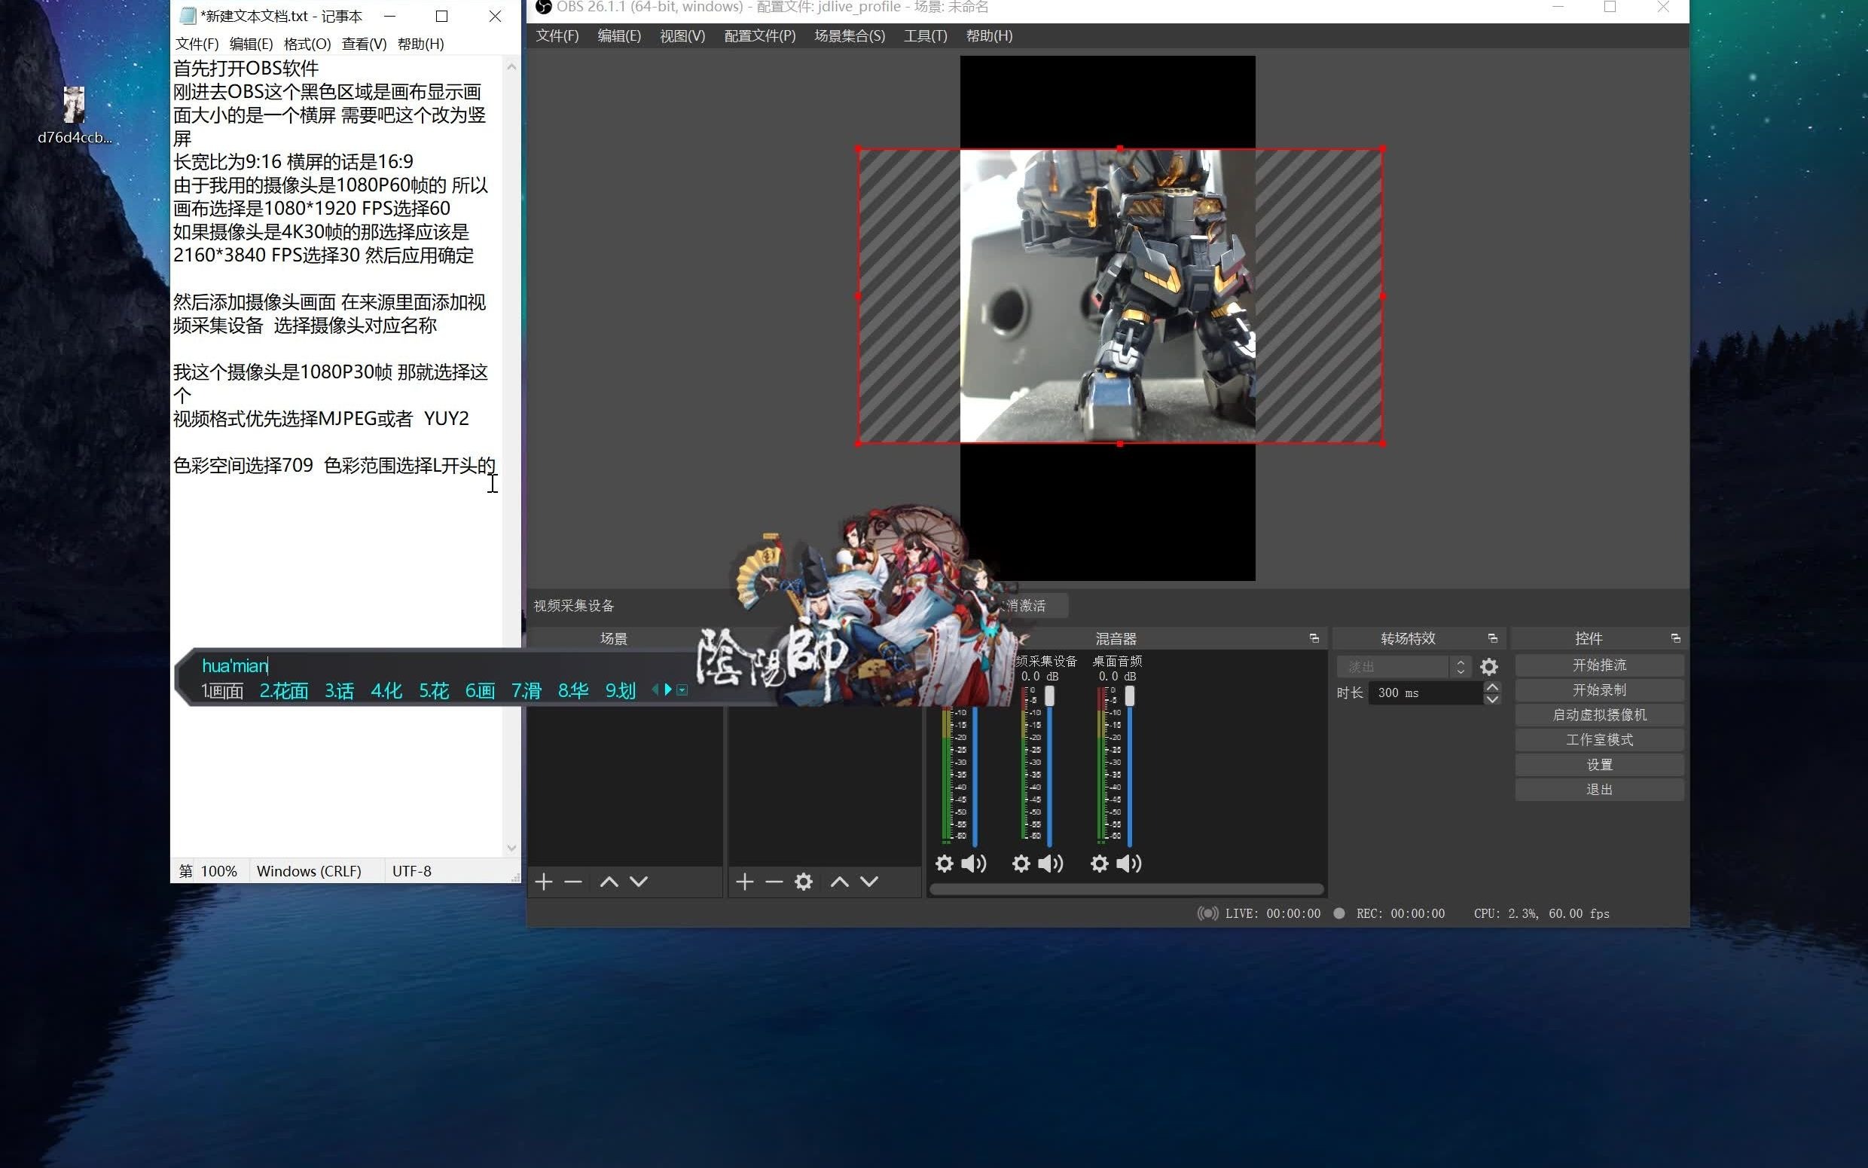Open transition properties gear icon
Image resolution: width=1868 pixels, height=1168 pixels.
pyautogui.click(x=1489, y=667)
